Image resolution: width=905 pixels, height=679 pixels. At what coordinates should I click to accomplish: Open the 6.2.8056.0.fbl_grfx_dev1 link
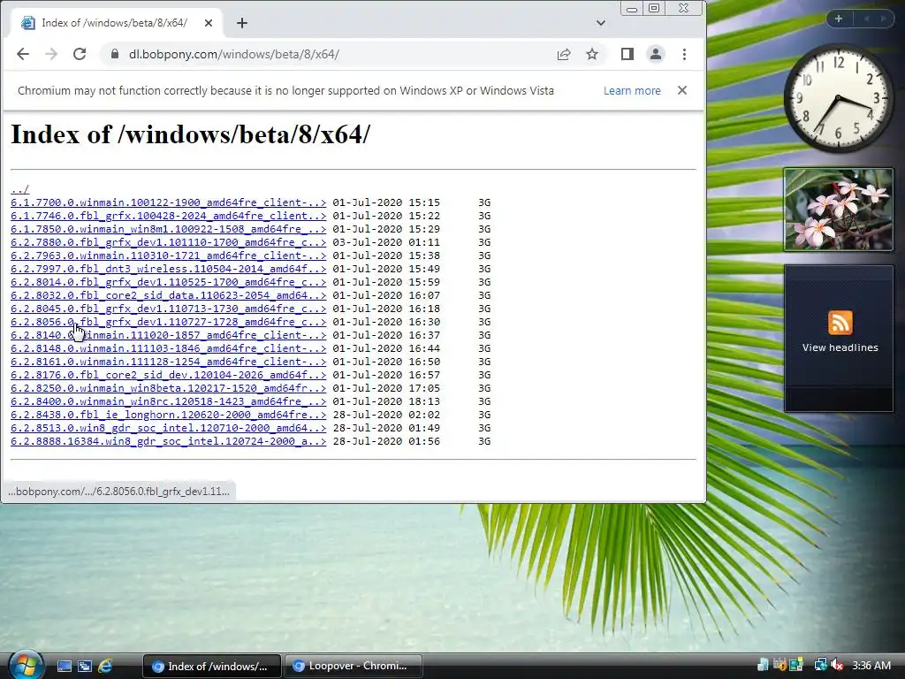169,322
